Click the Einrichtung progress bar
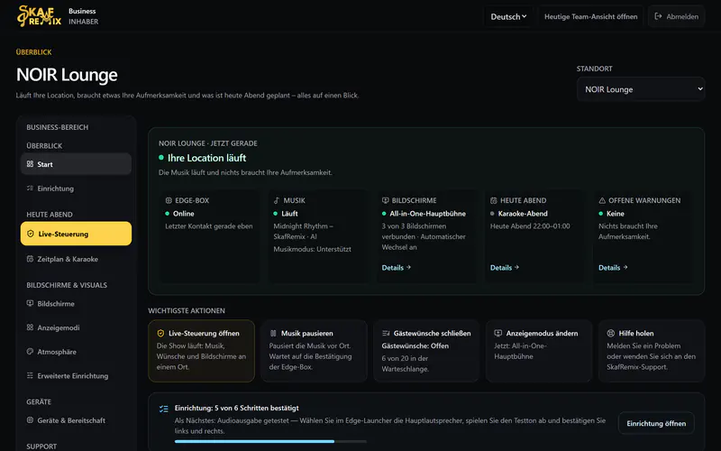Screen dimensions: 721x451 click(270, 441)
